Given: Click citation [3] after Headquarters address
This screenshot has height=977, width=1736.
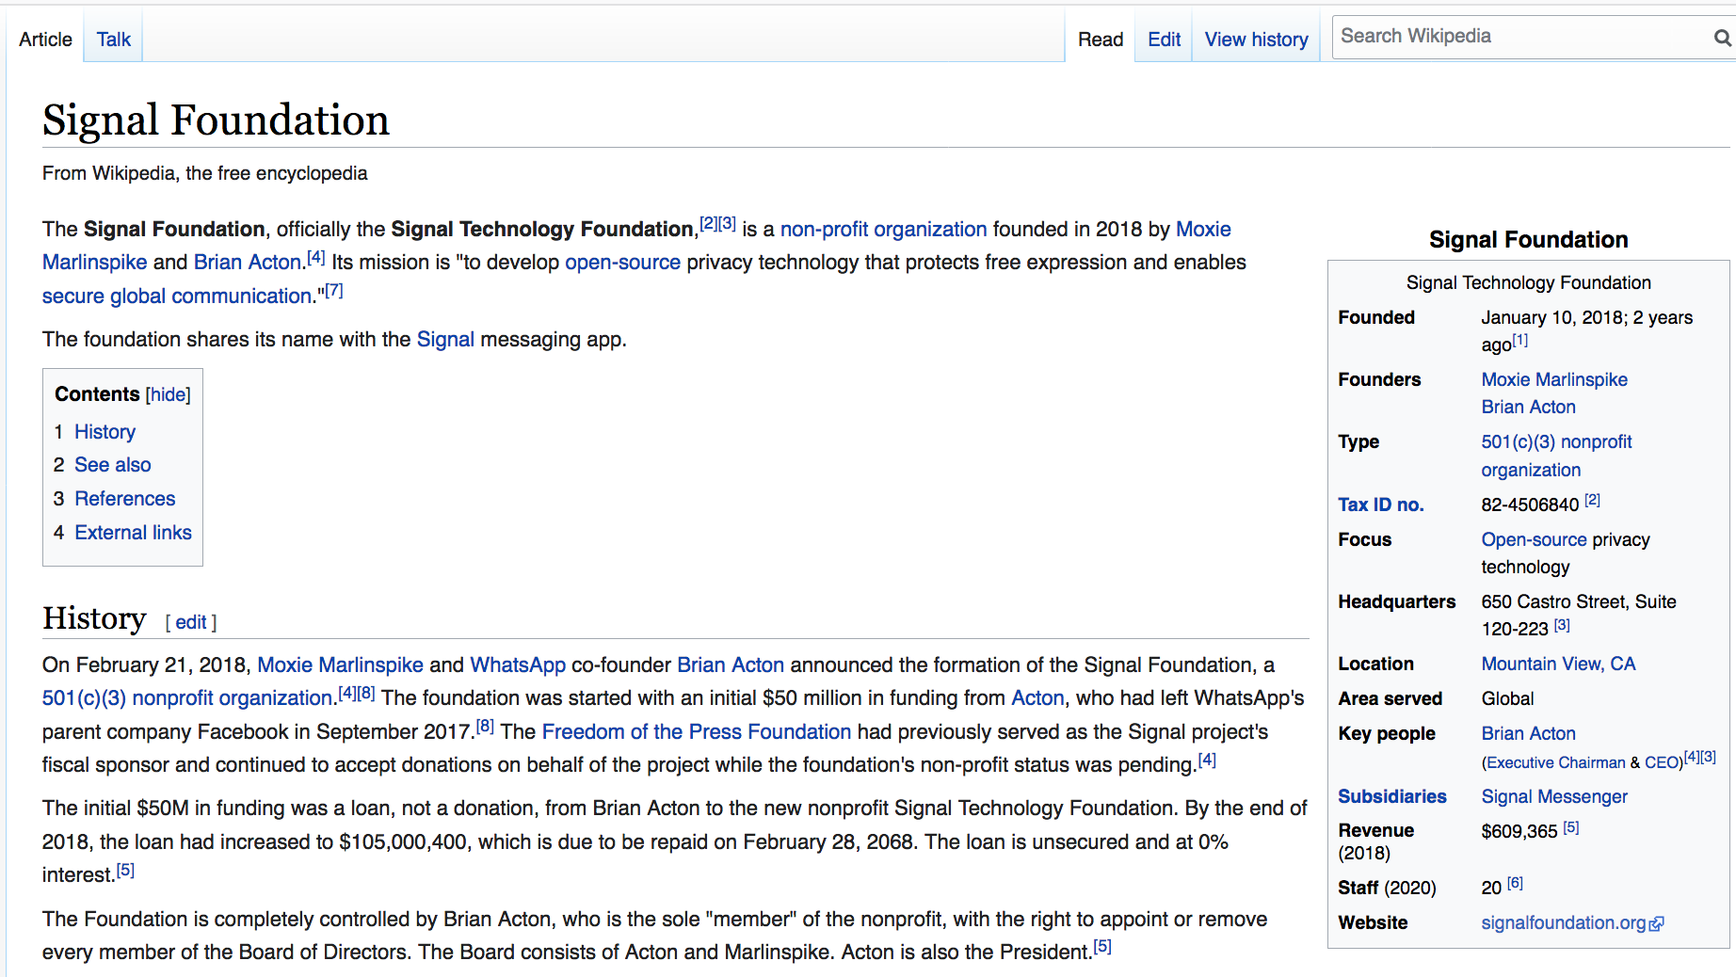Looking at the screenshot, I should click(1562, 625).
